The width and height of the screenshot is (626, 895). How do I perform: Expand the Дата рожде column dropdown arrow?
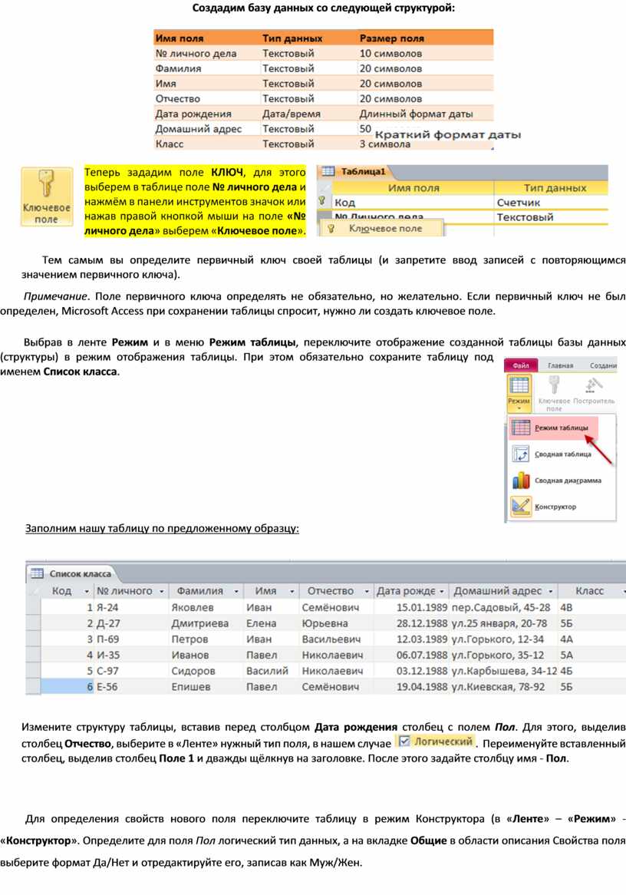(x=441, y=591)
